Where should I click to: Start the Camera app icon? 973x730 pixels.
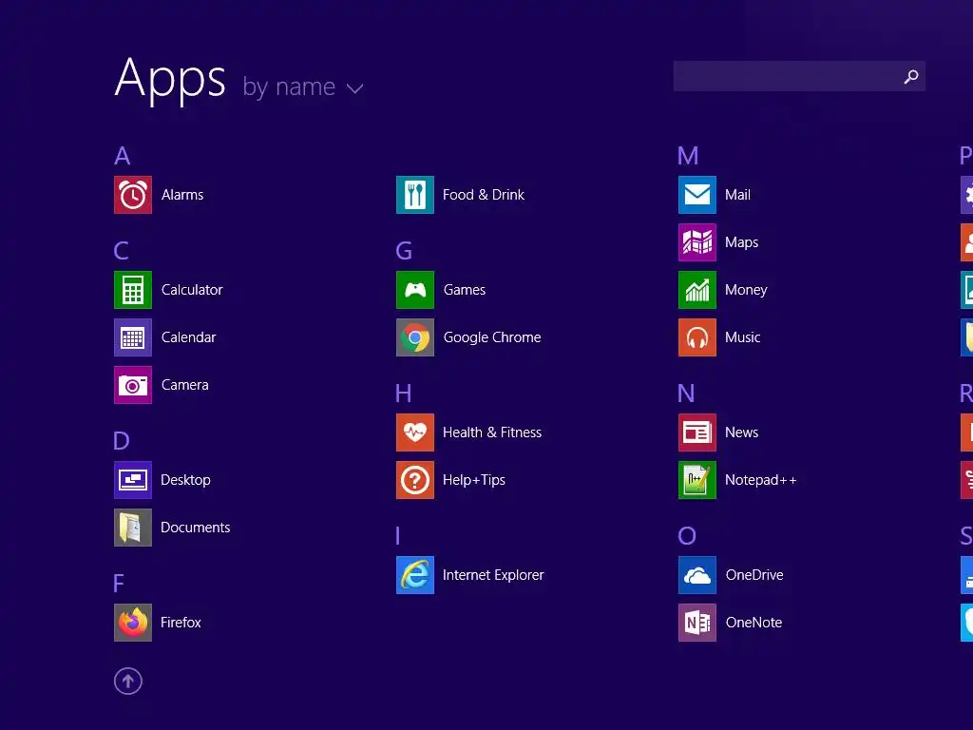coord(133,385)
